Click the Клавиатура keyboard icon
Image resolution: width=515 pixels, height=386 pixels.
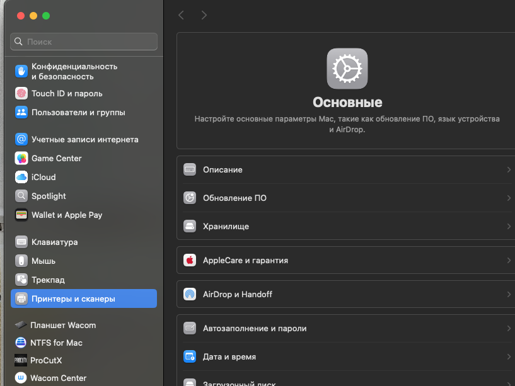coord(21,242)
